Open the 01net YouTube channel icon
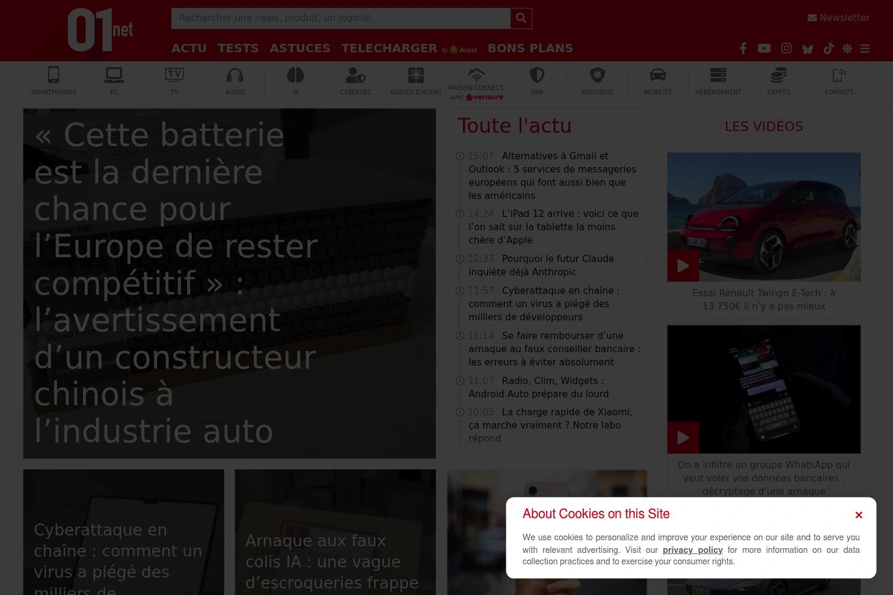 pos(764,49)
